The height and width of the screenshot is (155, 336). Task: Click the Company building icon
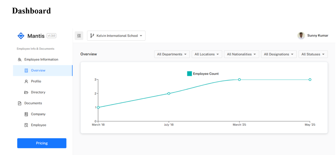click(x=26, y=114)
